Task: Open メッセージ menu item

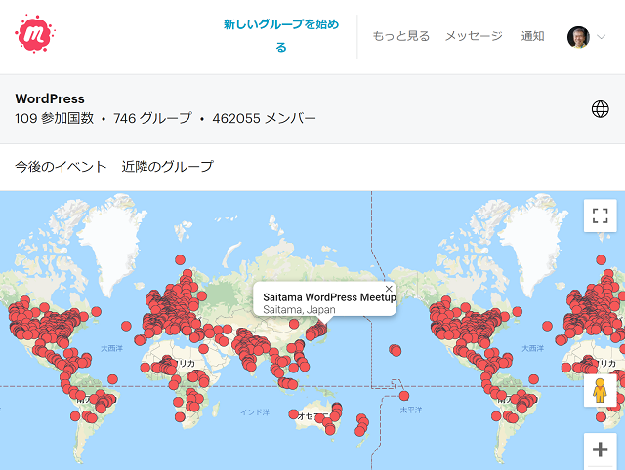Action: click(474, 36)
